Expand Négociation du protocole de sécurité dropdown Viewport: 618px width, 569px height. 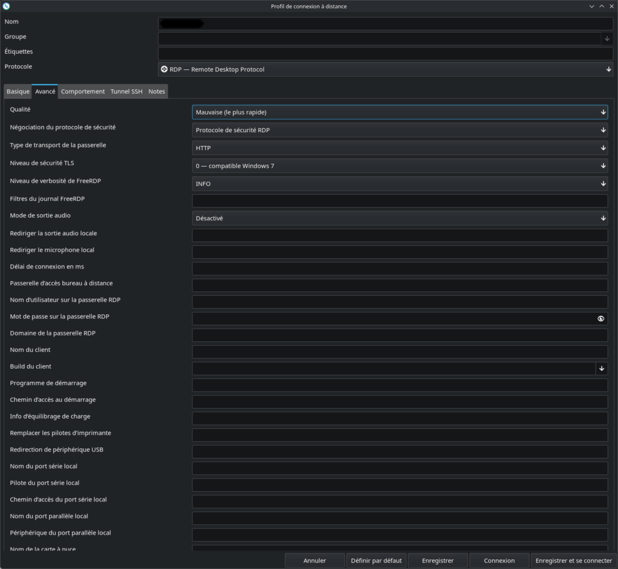pos(399,130)
